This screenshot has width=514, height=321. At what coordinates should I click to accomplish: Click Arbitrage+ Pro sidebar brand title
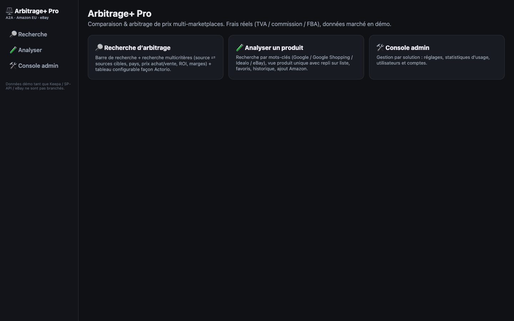tap(36, 11)
